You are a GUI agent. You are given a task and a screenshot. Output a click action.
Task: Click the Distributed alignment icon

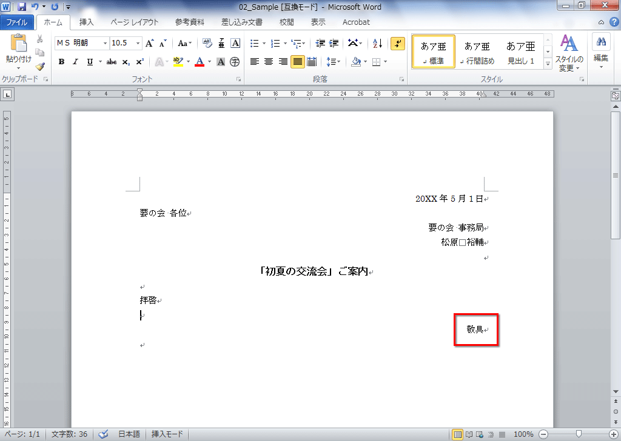pyautogui.click(x=312, y=62)
